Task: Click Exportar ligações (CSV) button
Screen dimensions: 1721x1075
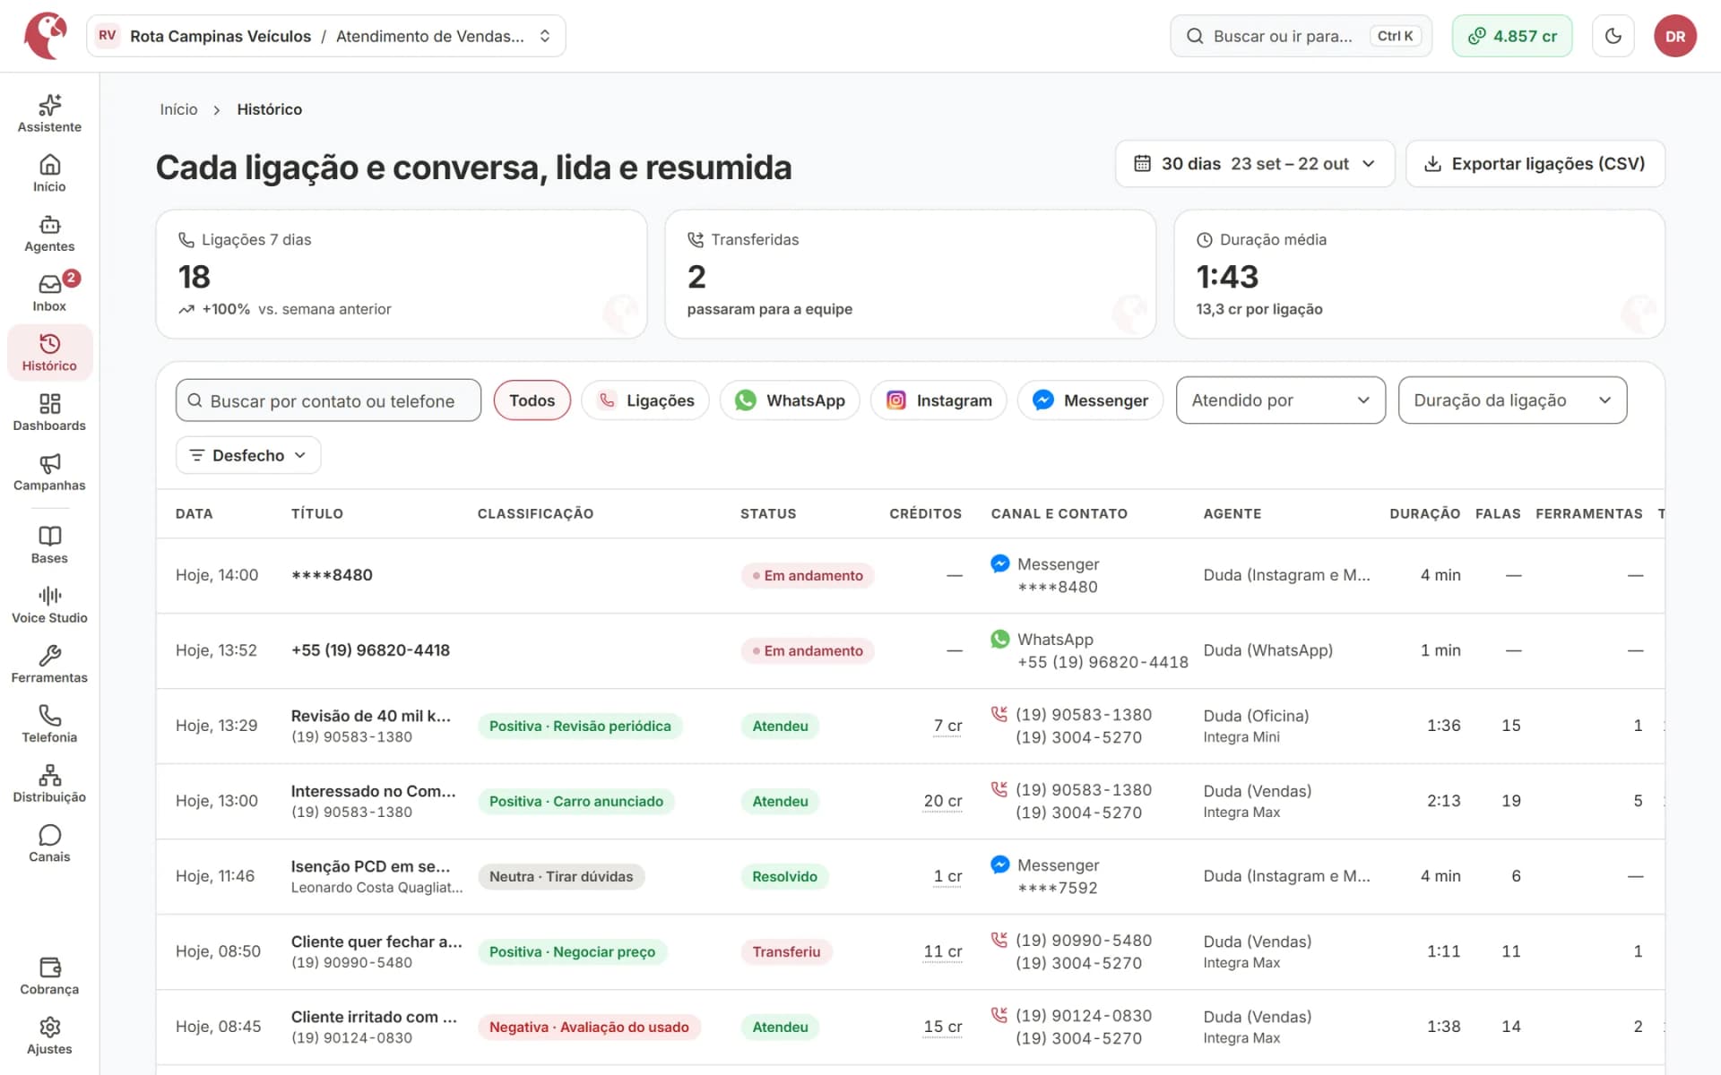Action: pyautogui.click(x=1535, y=164)
